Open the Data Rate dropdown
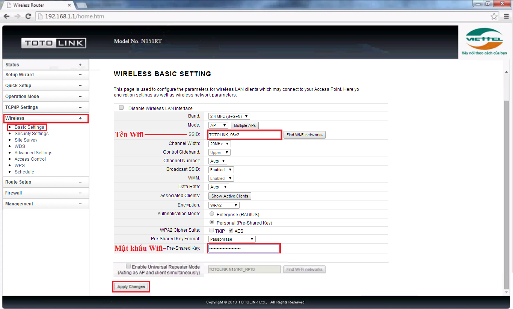This screenshot has width=513, height=309. click(219, 187)
